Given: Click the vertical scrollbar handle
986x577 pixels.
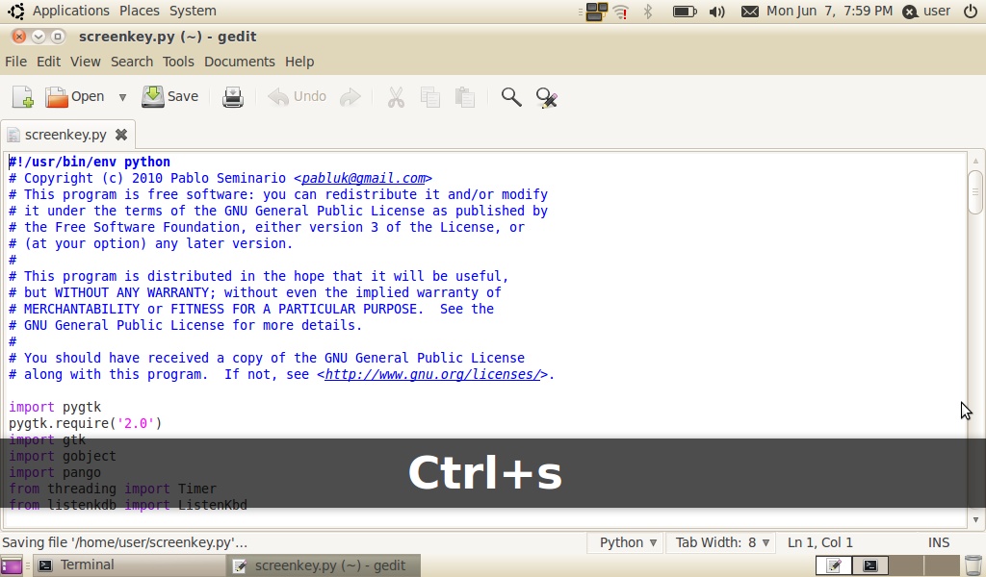Looking at the screenshot, I should (975, 191).
